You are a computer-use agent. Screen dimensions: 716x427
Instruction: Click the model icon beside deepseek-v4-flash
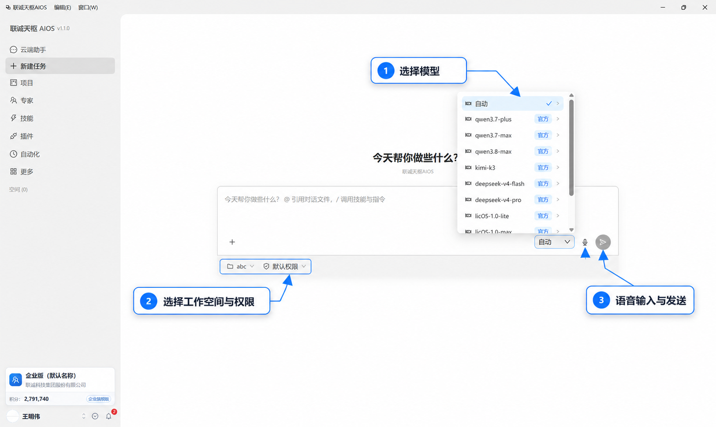click(468, 183)
